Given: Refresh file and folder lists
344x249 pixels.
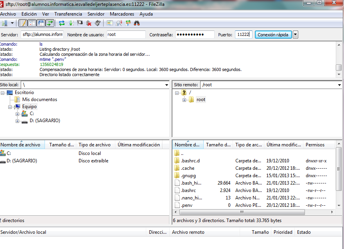Looking at the screenshot, I should coord(62,23).
